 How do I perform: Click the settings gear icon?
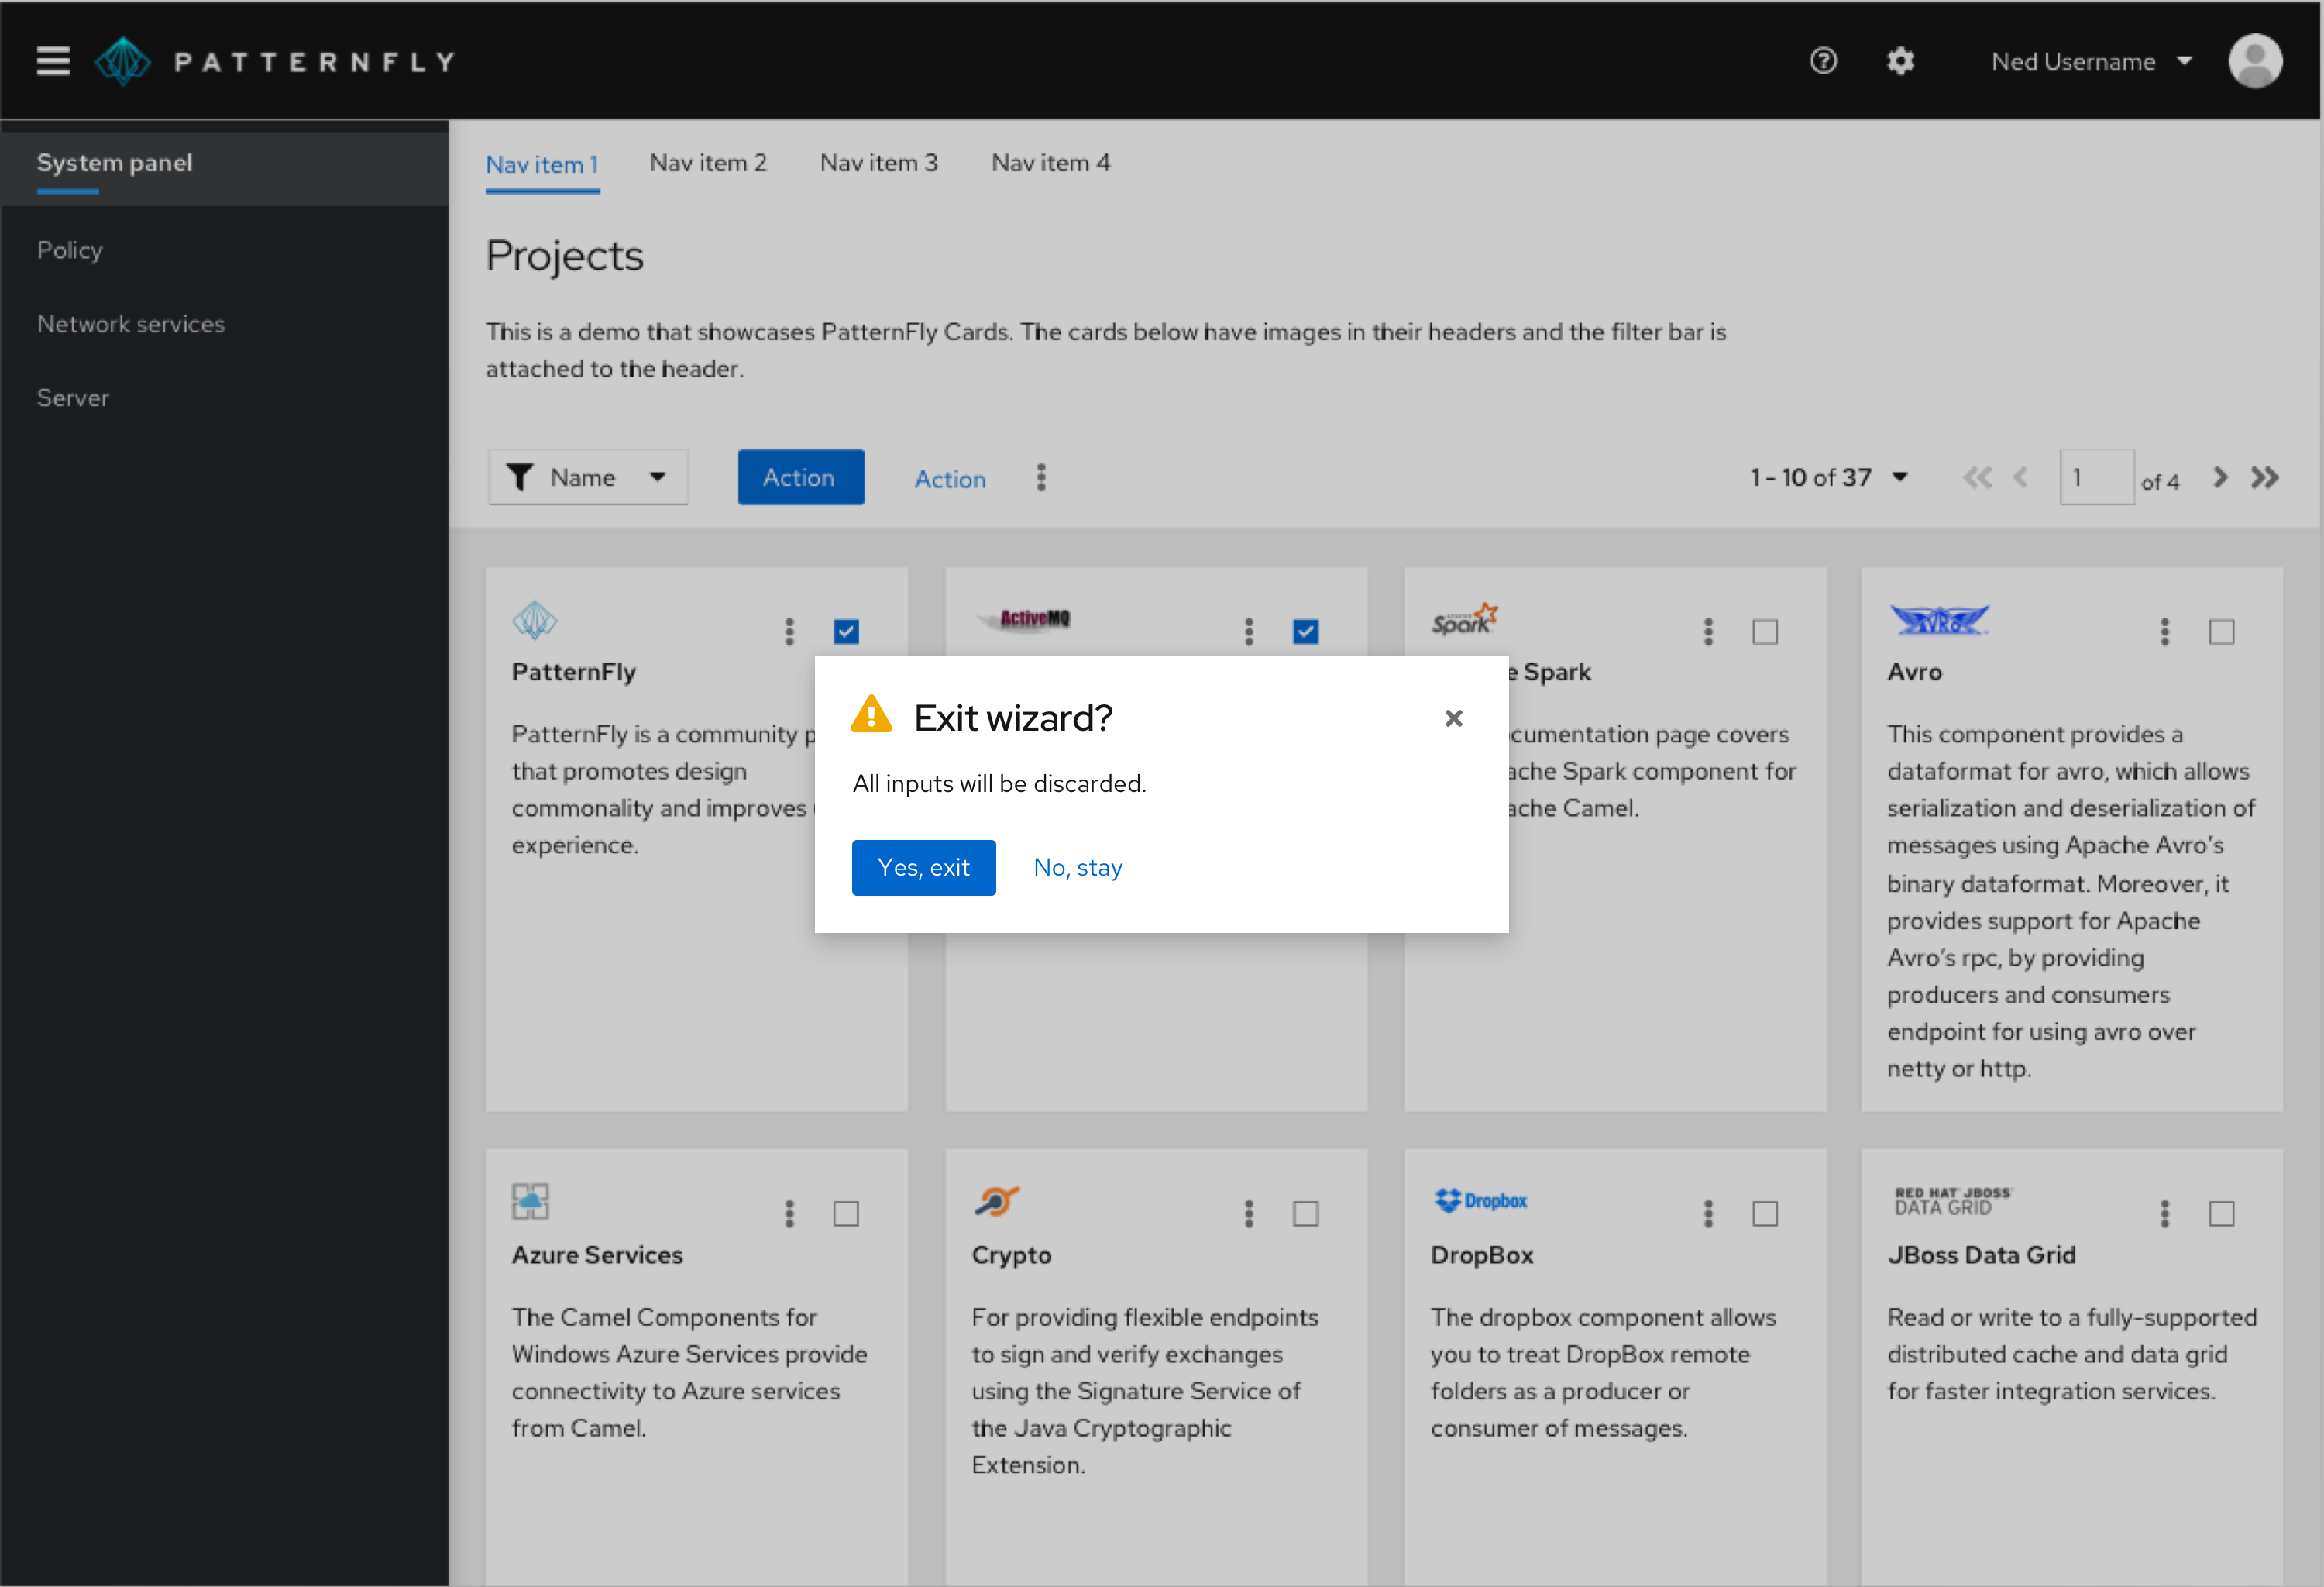pos(1900,62)
